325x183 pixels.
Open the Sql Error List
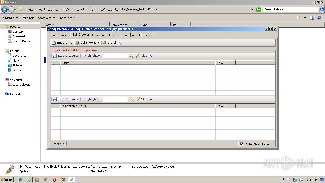(x=87, y=43)
